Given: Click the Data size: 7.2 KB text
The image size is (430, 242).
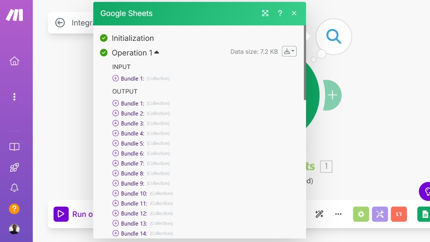Looking at the screenshot, I should click(254, 52).
